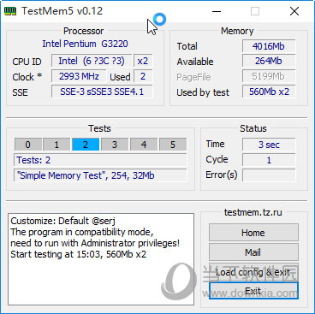Click the x2 core count field
Screen dimensions: 315x314
point(143,61)
